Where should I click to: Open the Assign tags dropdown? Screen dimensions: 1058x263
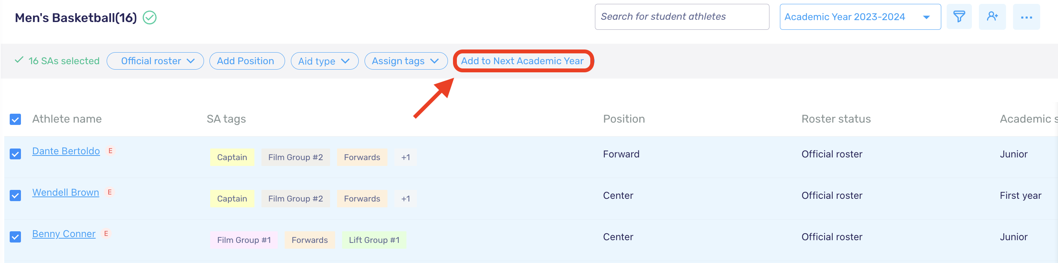(405, 61)
